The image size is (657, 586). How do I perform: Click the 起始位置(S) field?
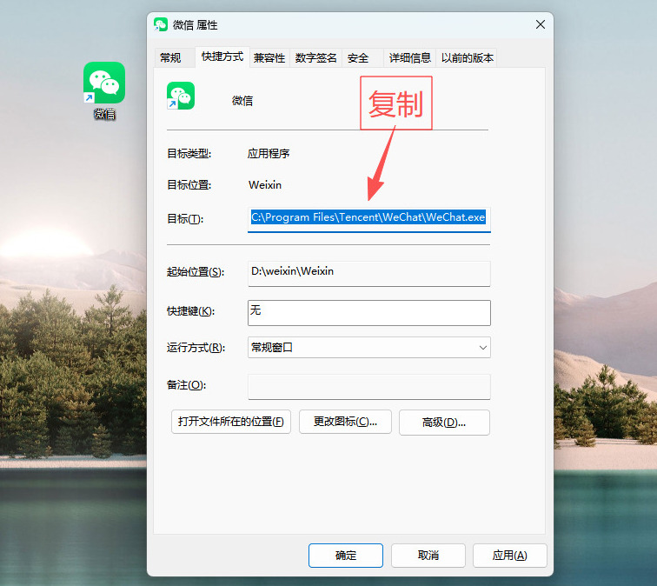(368, 273)
